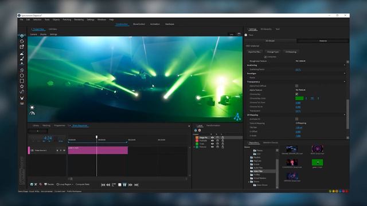Collapse the UV Mapping section
This screenshot has height=206, width=367.
point(344,115)
